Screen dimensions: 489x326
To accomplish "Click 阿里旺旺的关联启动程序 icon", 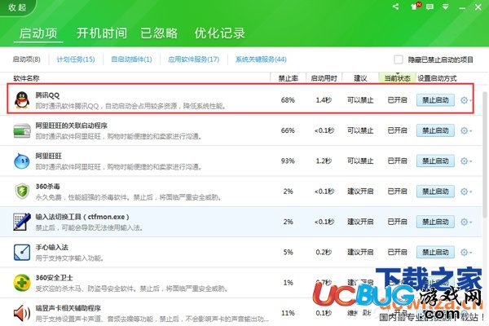I will (22, 130).
